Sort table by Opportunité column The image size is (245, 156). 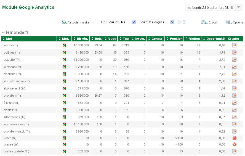pos(214,39)
